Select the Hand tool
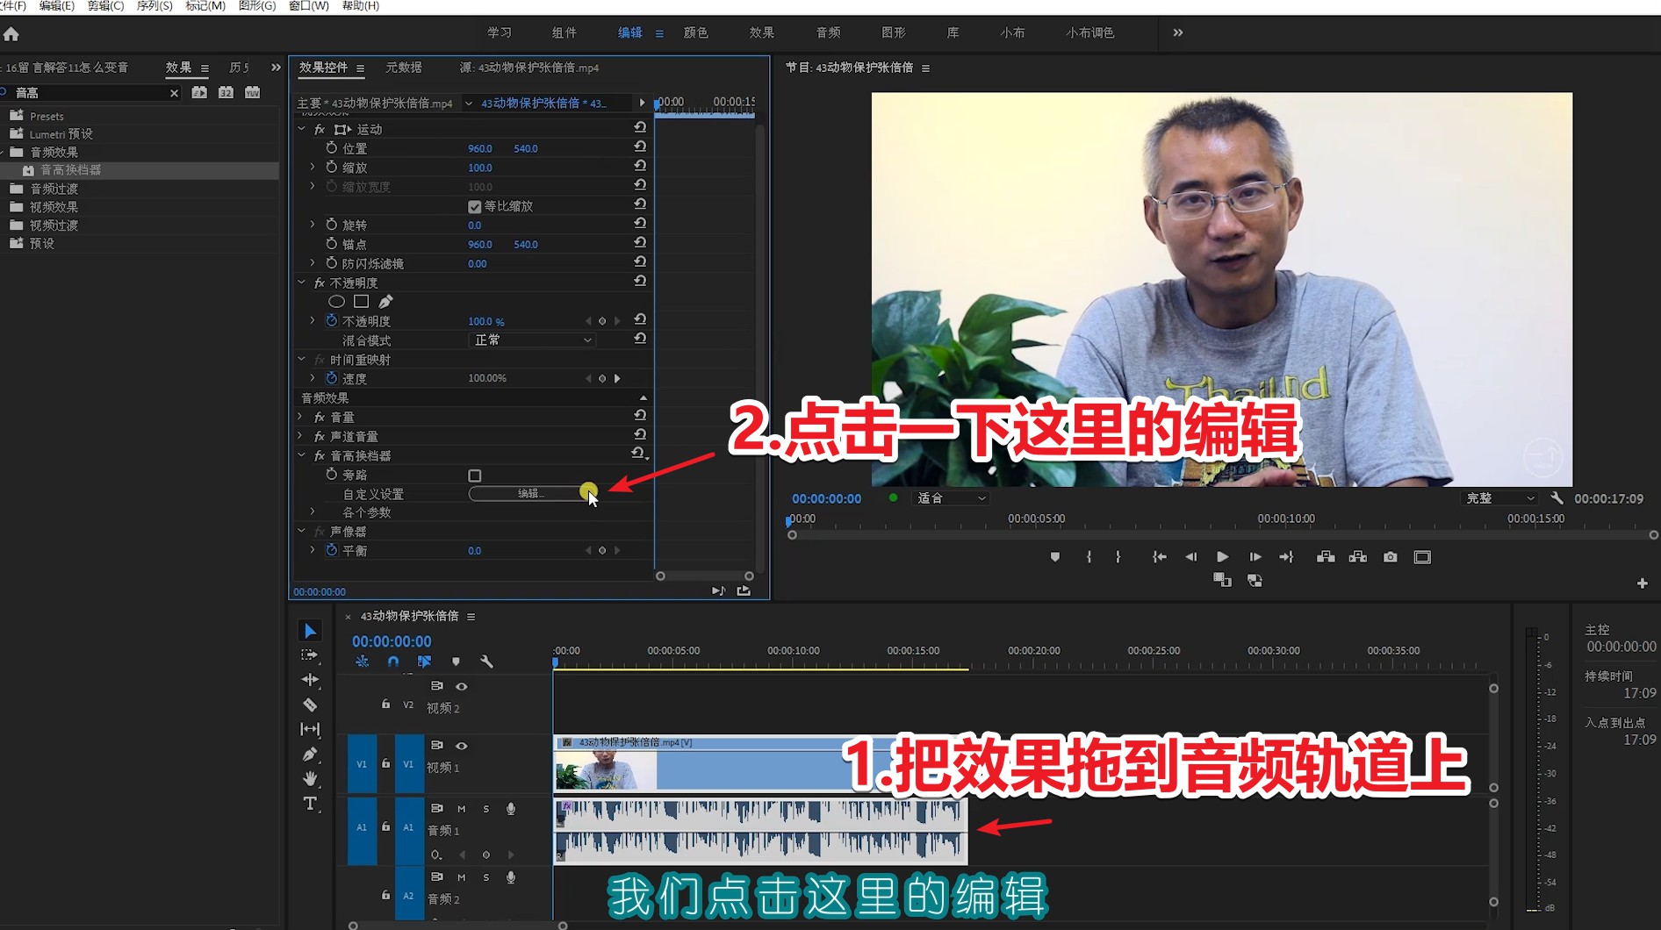The width and height of the screenshot is (1661, 930). 310,778
